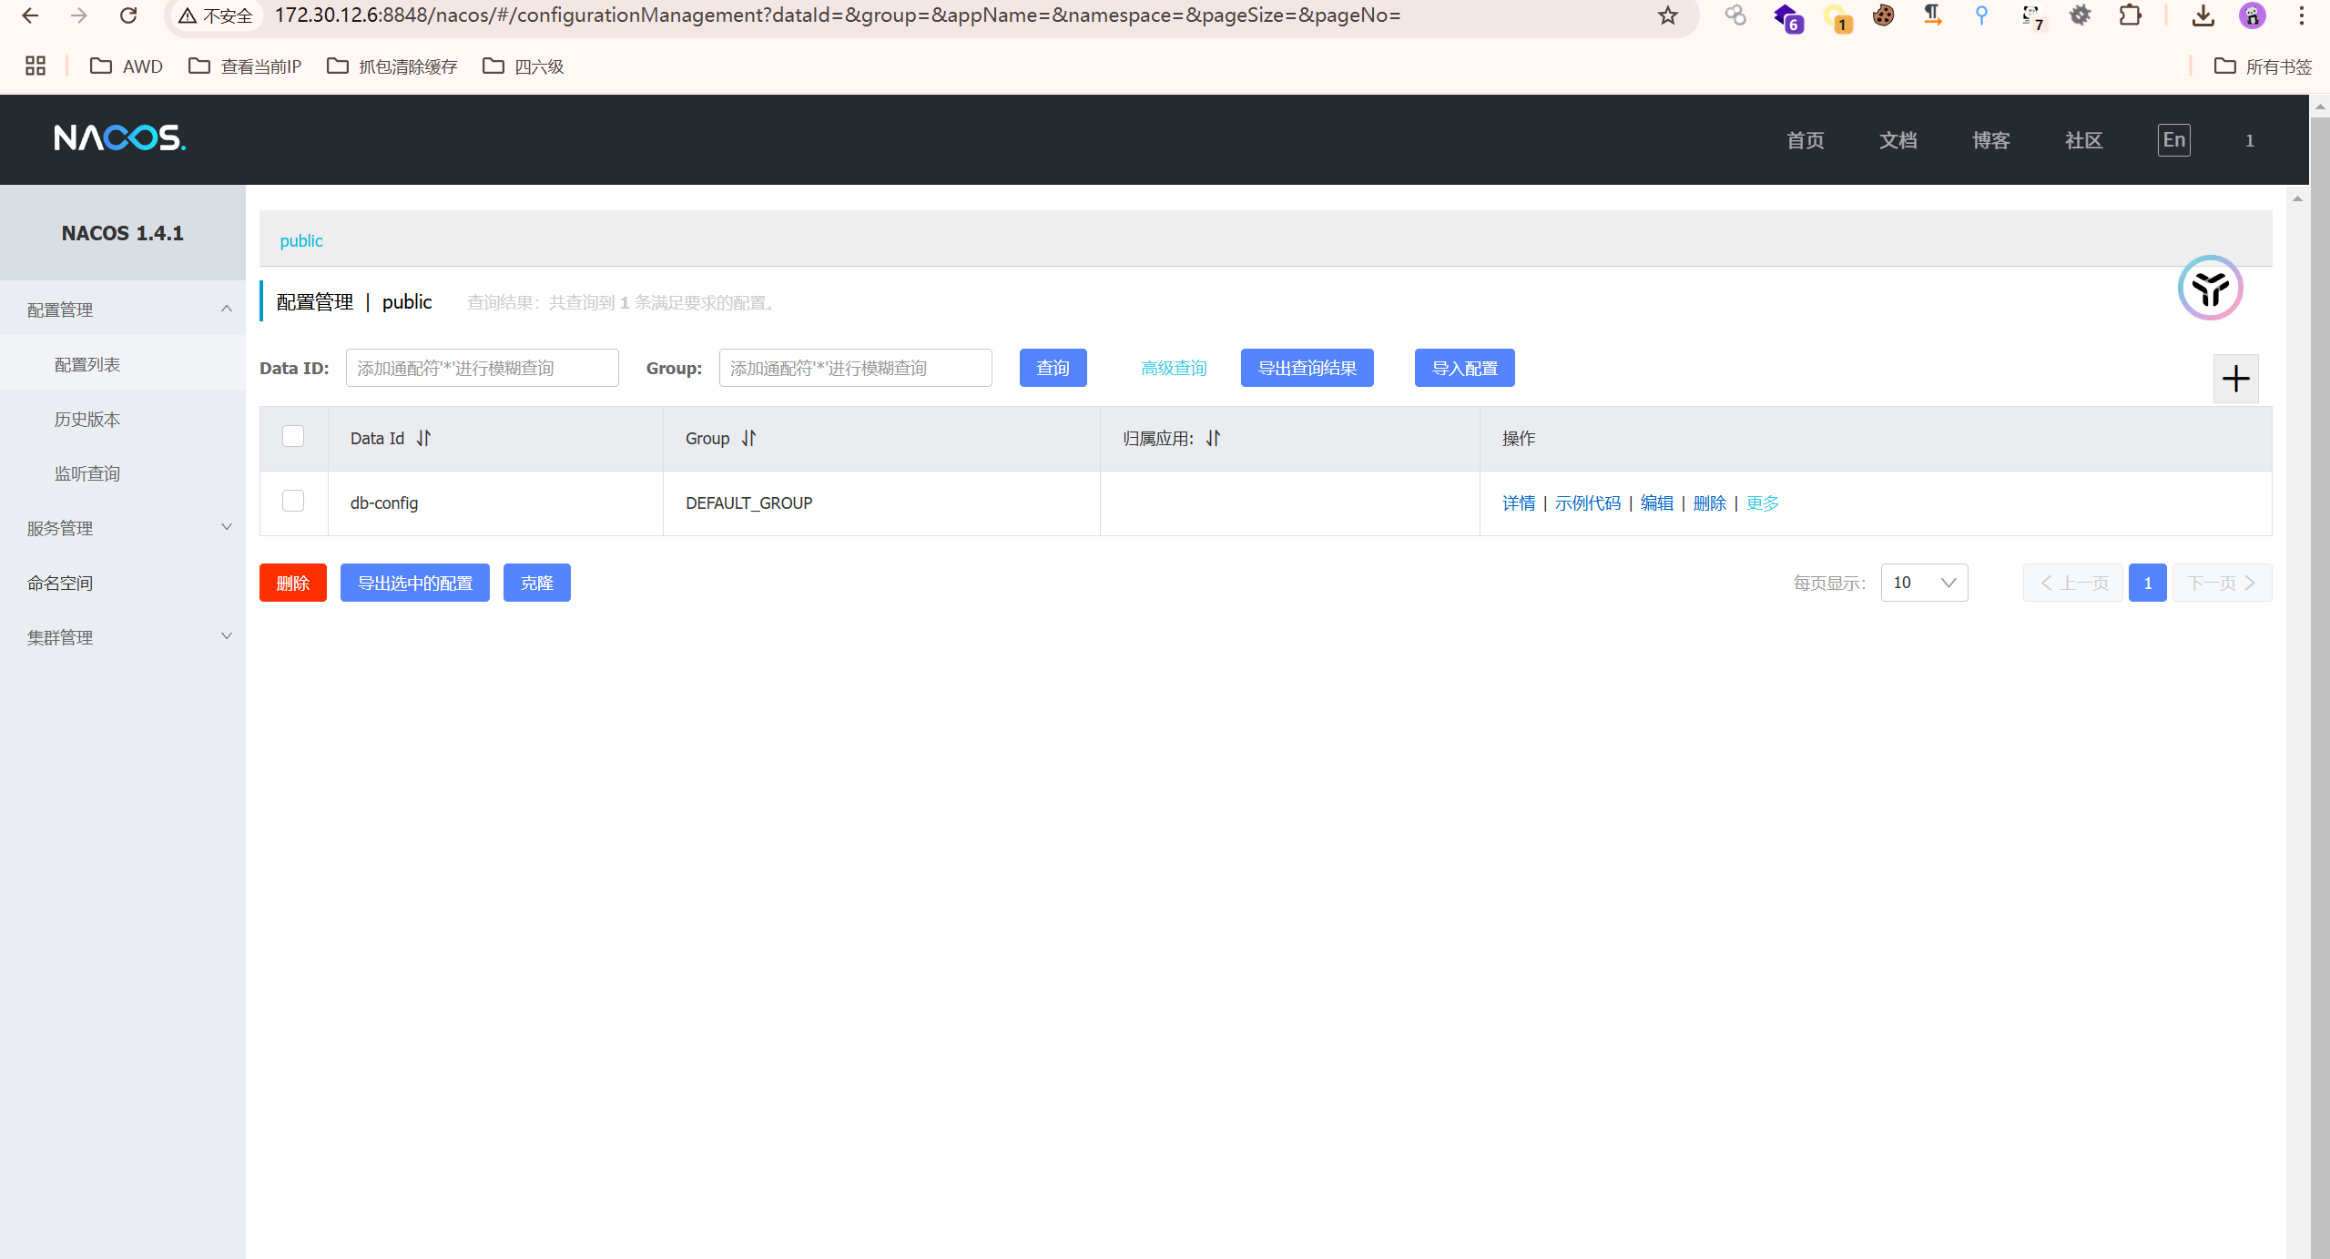Click the browser back arrow
2330x1259 pixels.
(30, 15)
